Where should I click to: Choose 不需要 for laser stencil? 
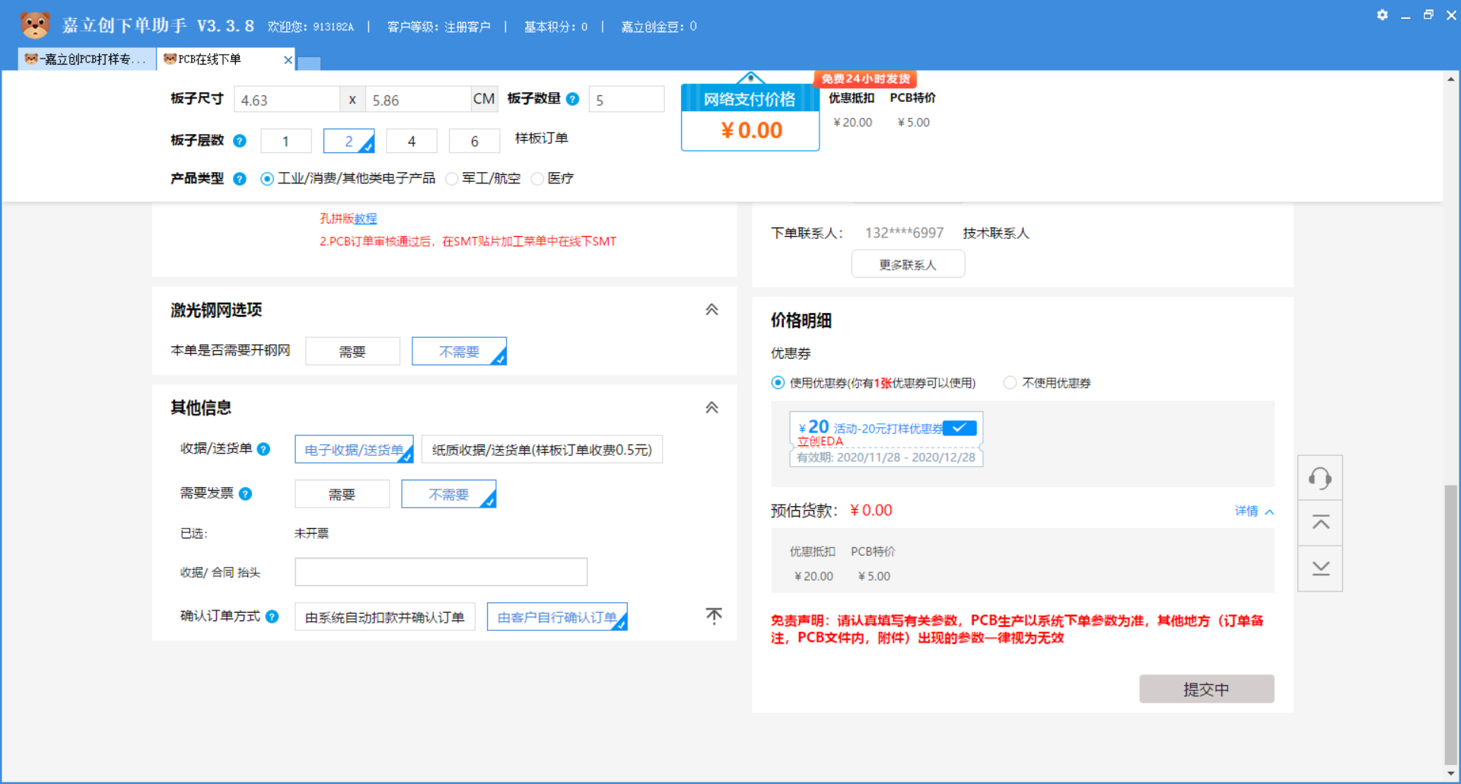point(459,352)
